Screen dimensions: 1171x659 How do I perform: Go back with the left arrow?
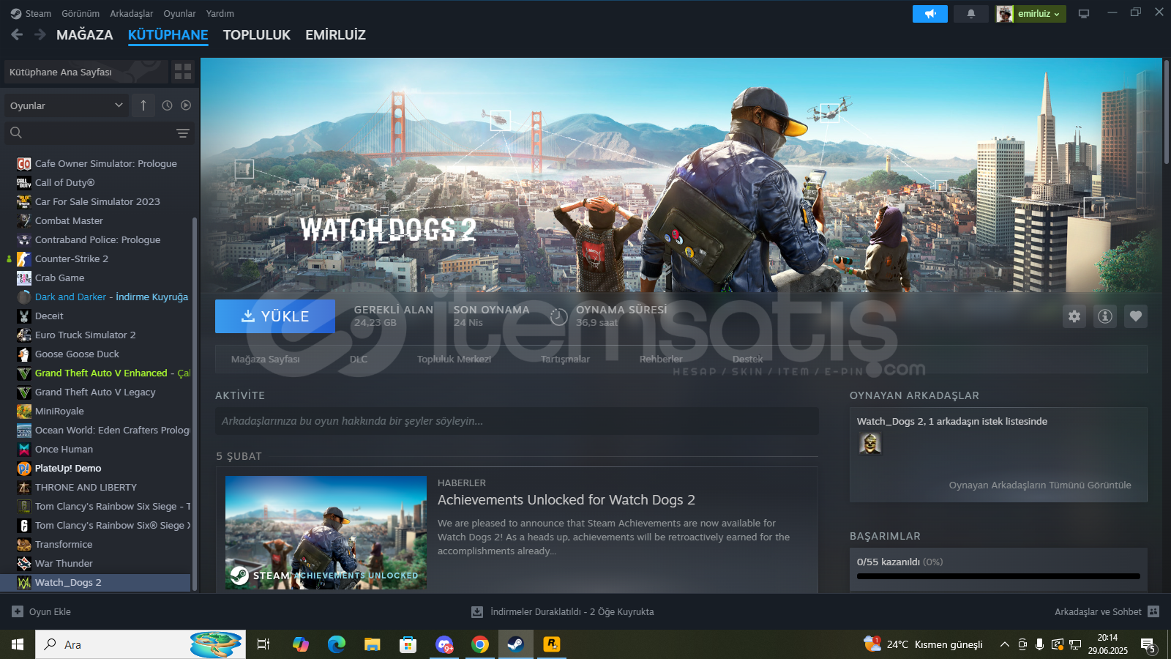17,34
